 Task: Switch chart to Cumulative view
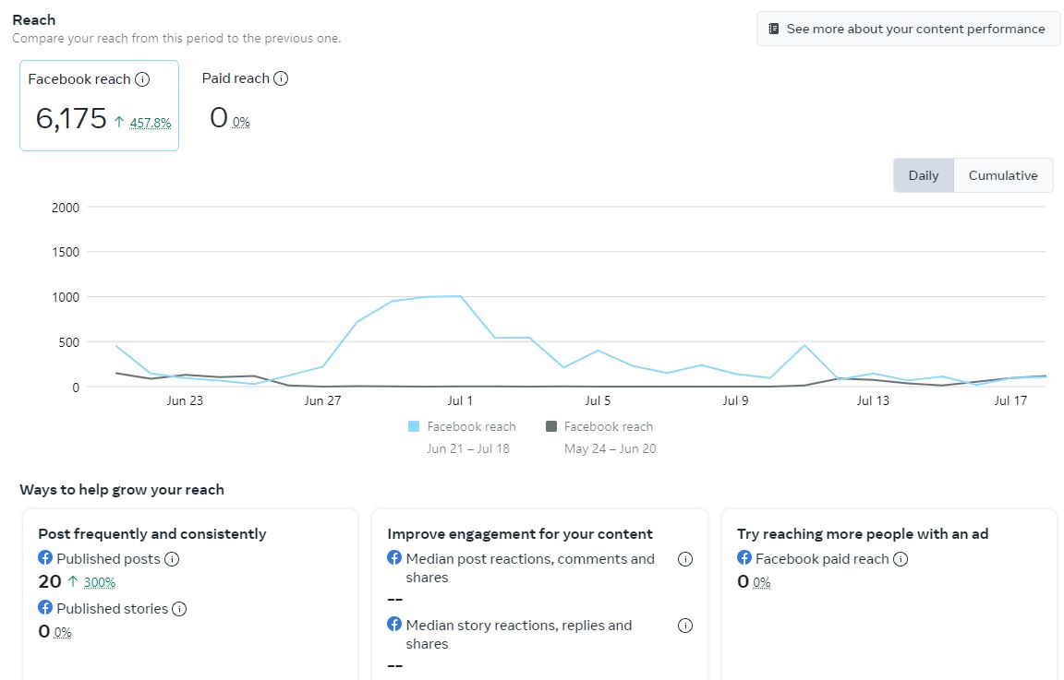pos(1003,175)
